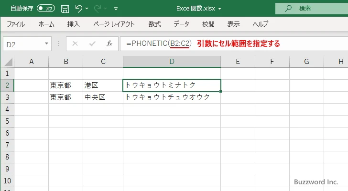Viewport: 348px width, 191px height.
Task: Switch to the 挿入 tab
Action: pyautogui.click(x=74, y=24)
